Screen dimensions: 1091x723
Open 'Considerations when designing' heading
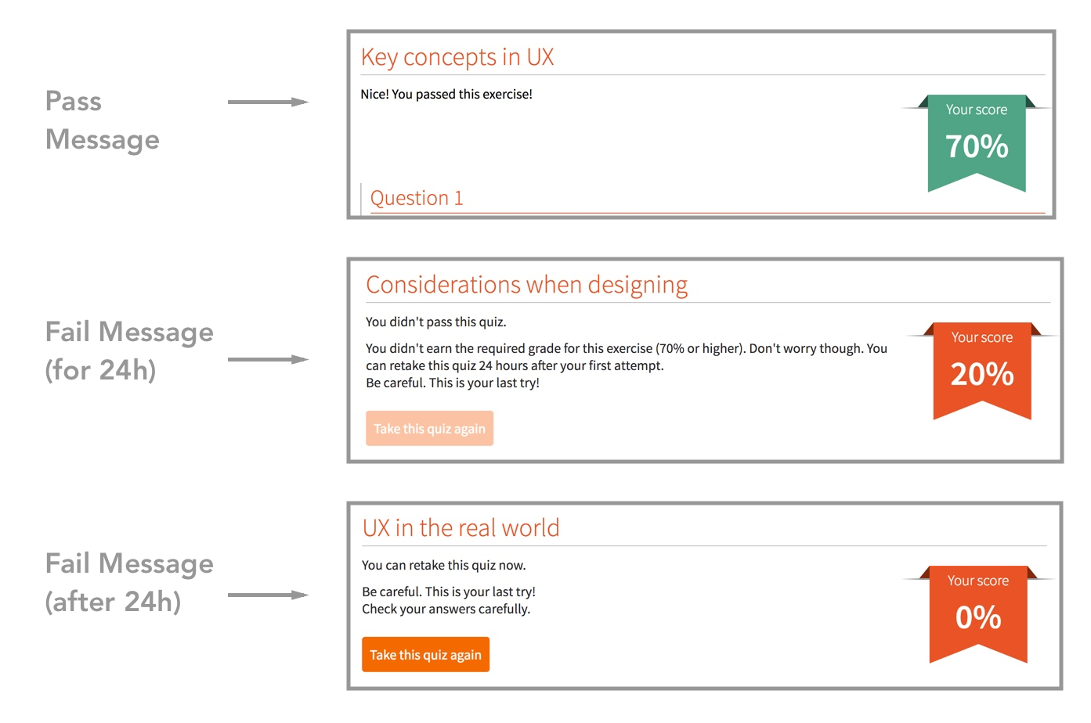click(527, 285)
